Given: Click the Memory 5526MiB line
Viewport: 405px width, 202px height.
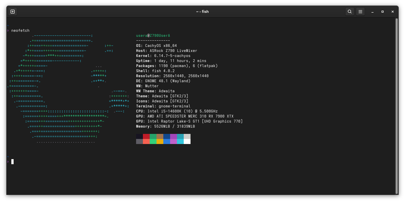Looking at the screenshot, I should [166, 126].
